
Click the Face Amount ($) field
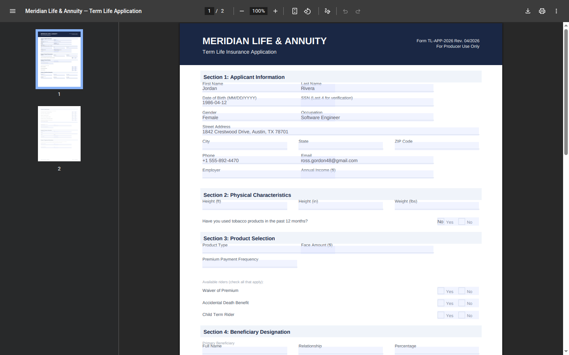367,249
